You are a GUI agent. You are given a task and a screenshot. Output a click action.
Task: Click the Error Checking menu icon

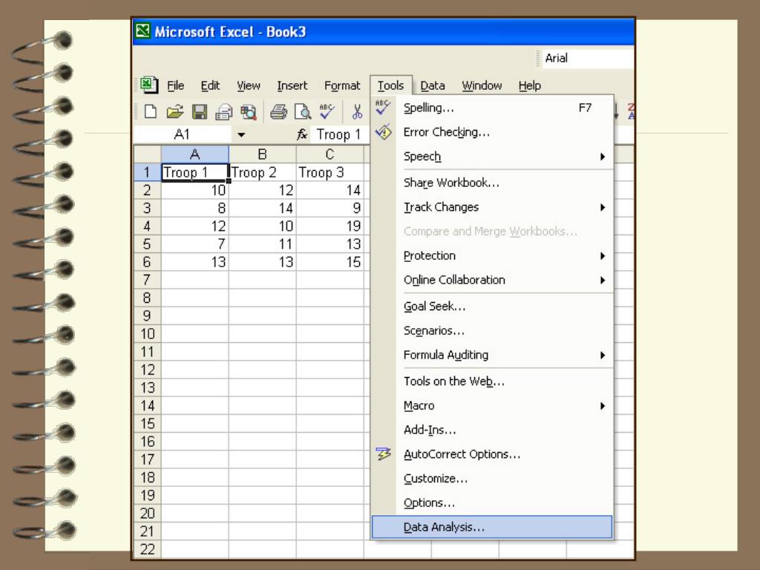[x=384, y=132]
